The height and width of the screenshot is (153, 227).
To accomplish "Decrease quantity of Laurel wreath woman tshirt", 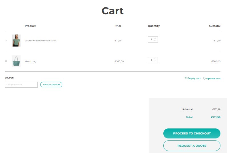I will tap(155, 41).
